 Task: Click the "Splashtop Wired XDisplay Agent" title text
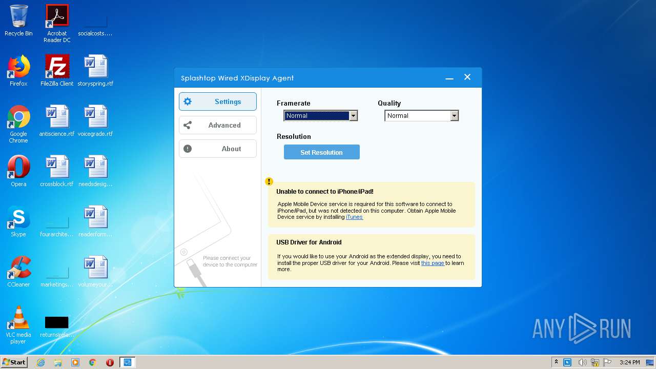(237, 78)
